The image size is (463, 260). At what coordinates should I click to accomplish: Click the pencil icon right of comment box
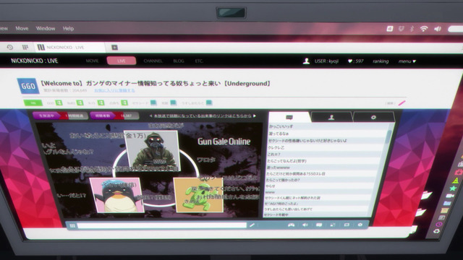(x=252, y=225)
